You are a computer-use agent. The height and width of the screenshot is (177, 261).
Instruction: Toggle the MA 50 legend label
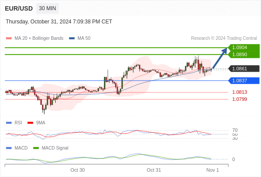(x=84, y=38)
